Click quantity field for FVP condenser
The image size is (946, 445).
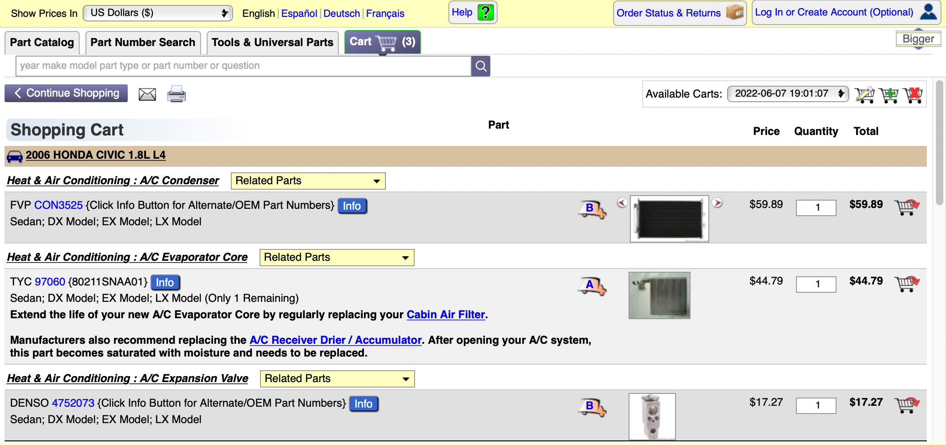click(x=816, y=207)
